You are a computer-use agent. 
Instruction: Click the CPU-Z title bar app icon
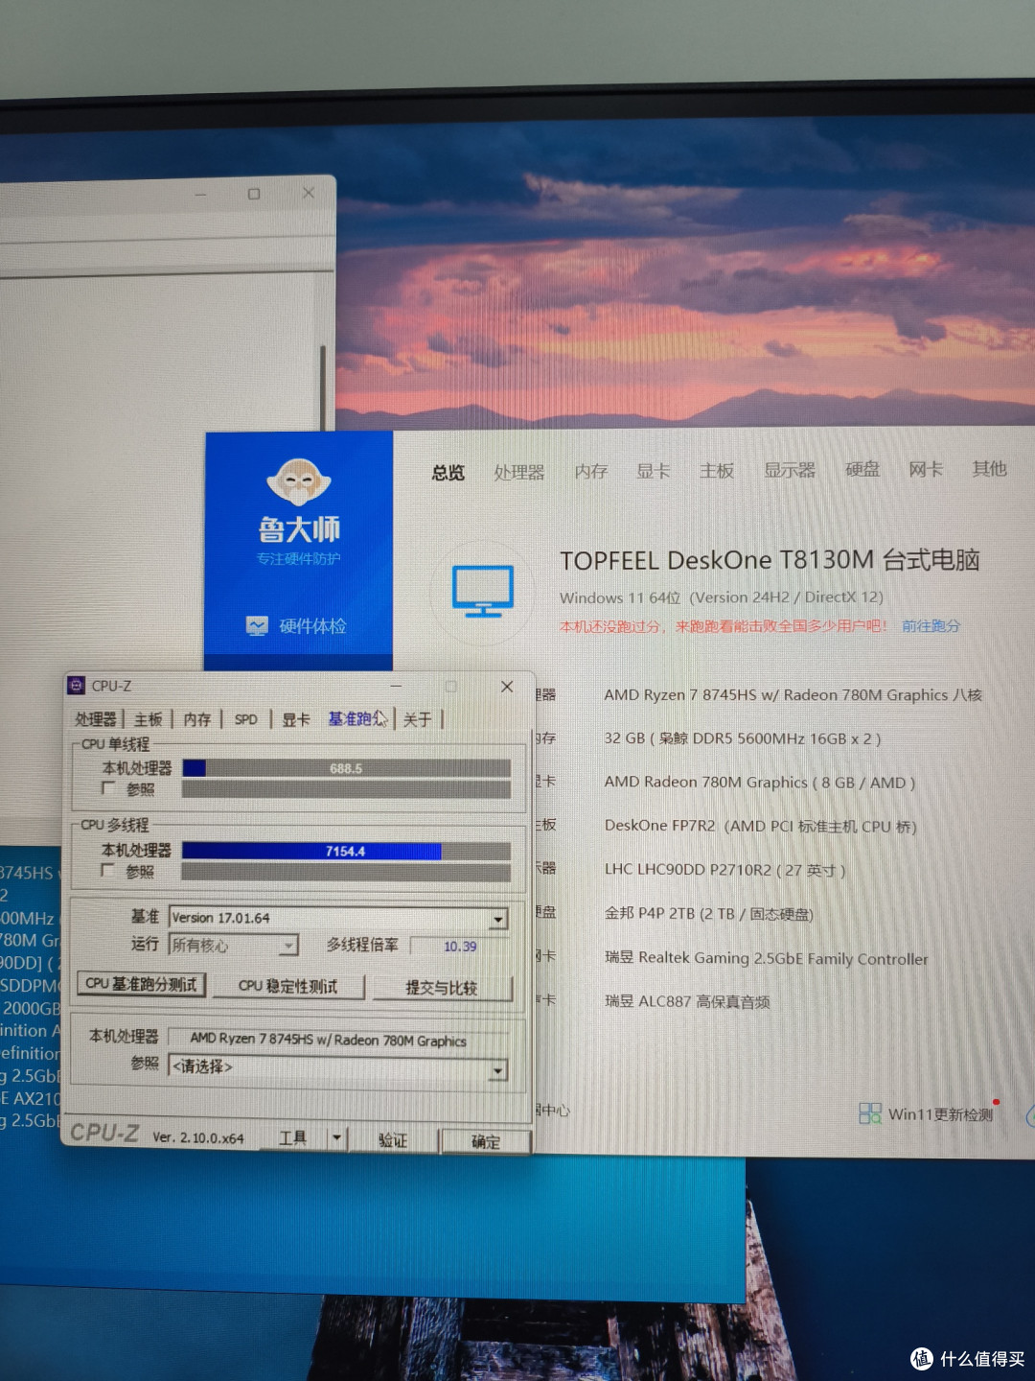point(77,685)
